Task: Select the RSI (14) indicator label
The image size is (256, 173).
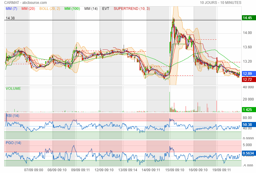Action: [x=13, y=116]
